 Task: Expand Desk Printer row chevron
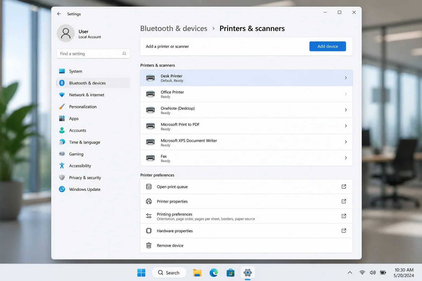(x=346, y=78)
